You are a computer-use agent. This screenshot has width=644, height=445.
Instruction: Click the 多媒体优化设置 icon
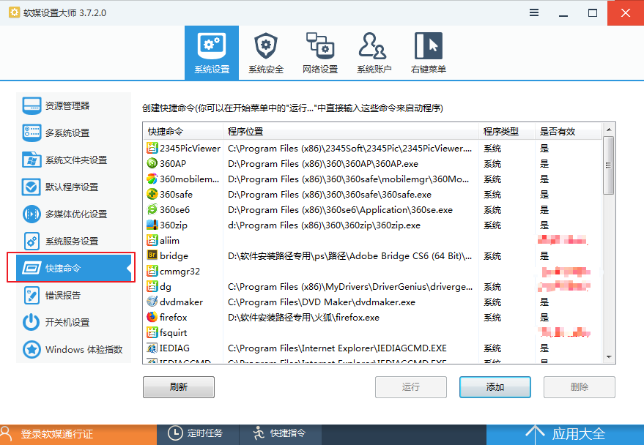[x=32, y=214]
